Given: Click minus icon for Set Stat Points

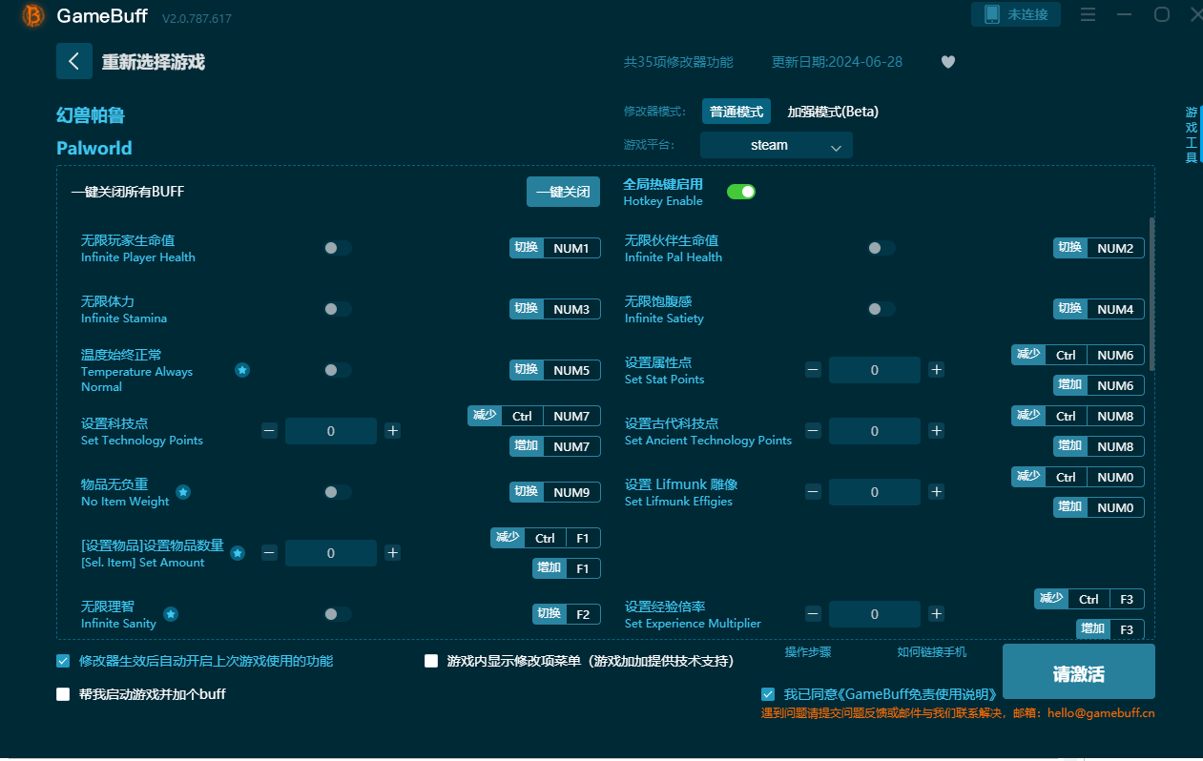Looking at the screenshot, I should [x=813, y=370].
